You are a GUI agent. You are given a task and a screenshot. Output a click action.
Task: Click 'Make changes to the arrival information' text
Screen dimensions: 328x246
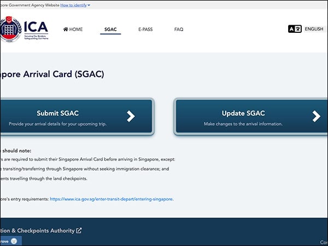[243, 124]
